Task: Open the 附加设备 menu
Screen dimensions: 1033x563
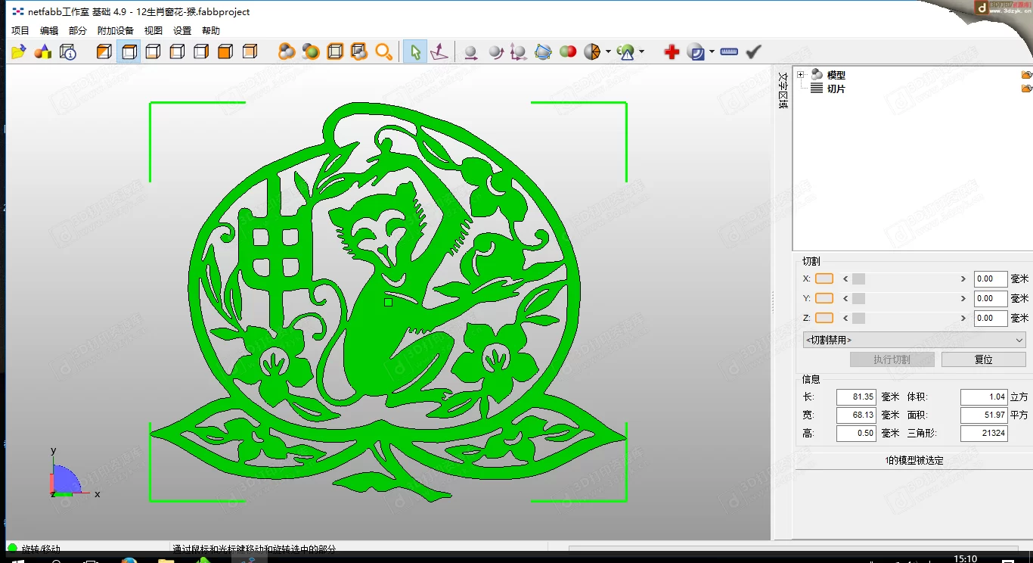Action: click(x=116, y=31)
